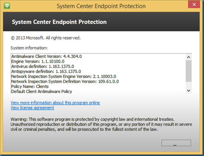This screenshot has height=156, width=204.
Task: Select the Network Inspection System Engine Version line
Action: tap(63, 76)
